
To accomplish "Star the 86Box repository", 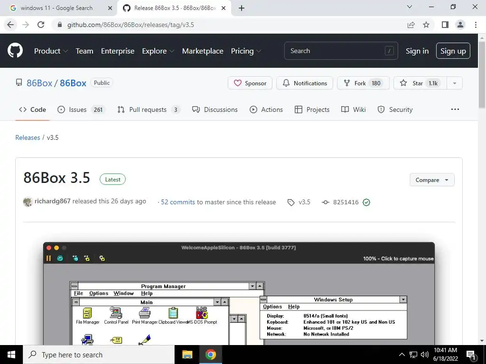I will tap(421, 83).
